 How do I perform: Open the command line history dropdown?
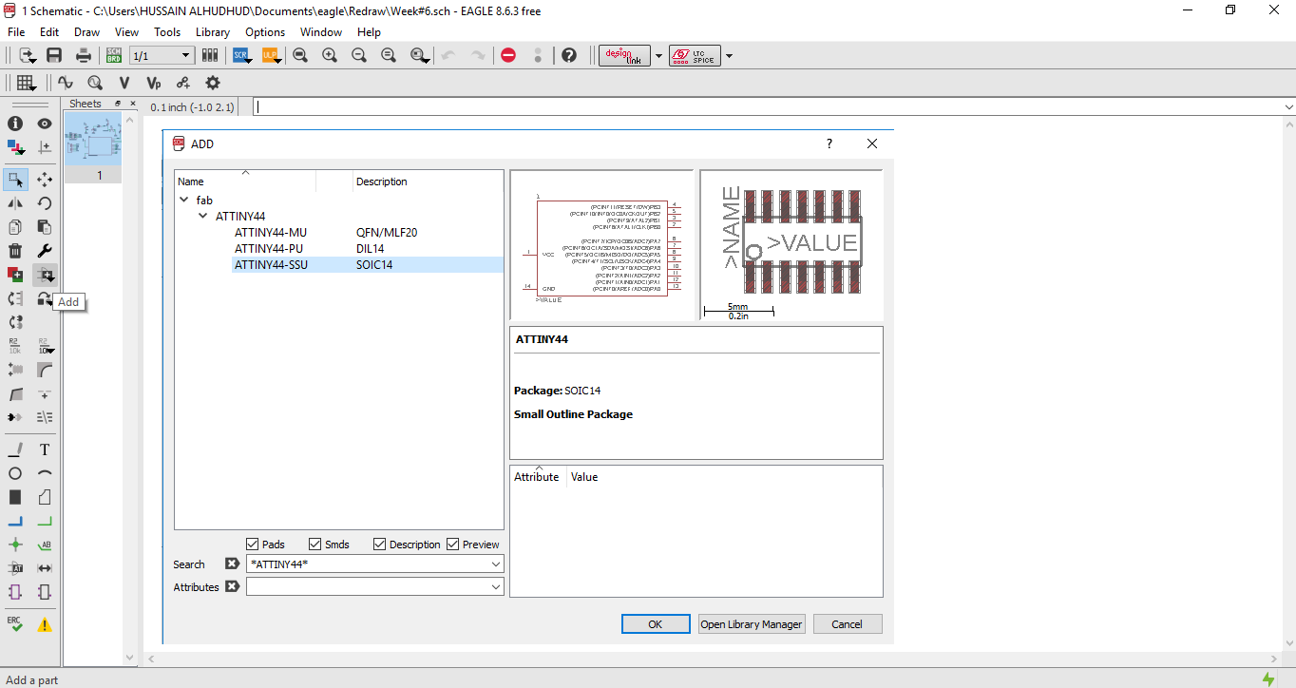(x=1288, y=107)
